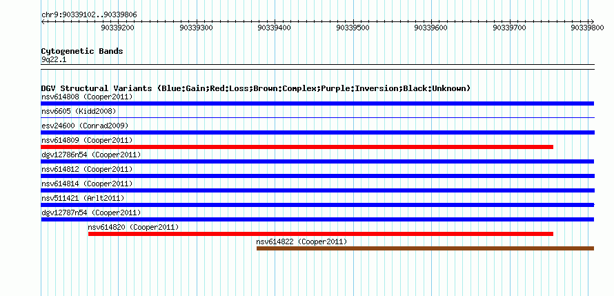Click the 9q22.1 band label

pyautogui.click(x=54, y=59)
